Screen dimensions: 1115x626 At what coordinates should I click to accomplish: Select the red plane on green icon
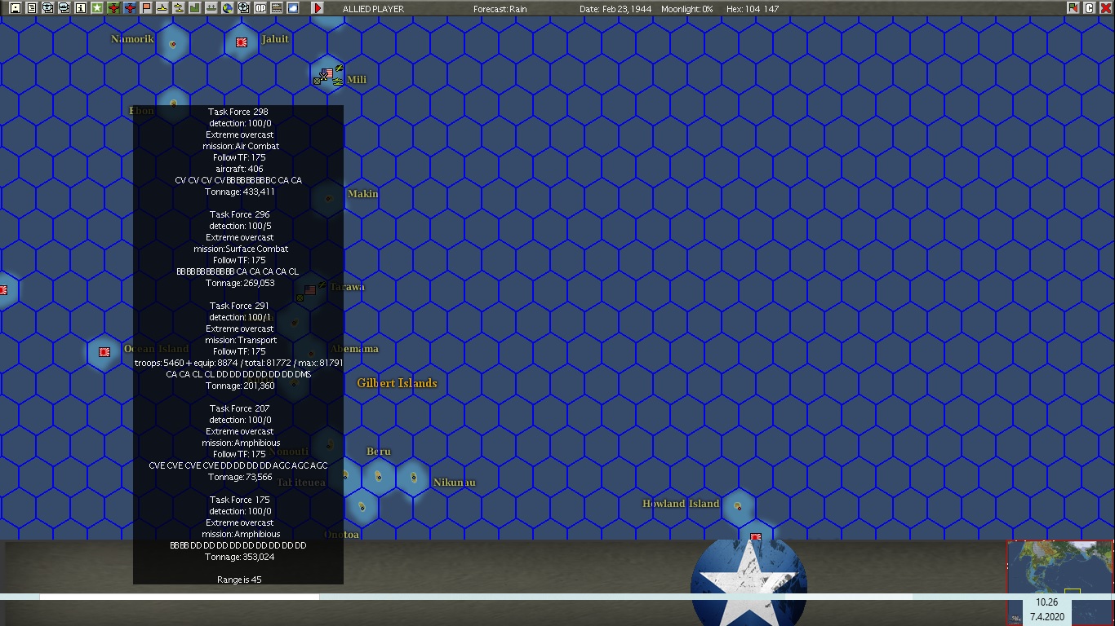(113, 8)
